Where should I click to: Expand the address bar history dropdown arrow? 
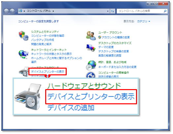pyautogui.click(x=108, y=11)
